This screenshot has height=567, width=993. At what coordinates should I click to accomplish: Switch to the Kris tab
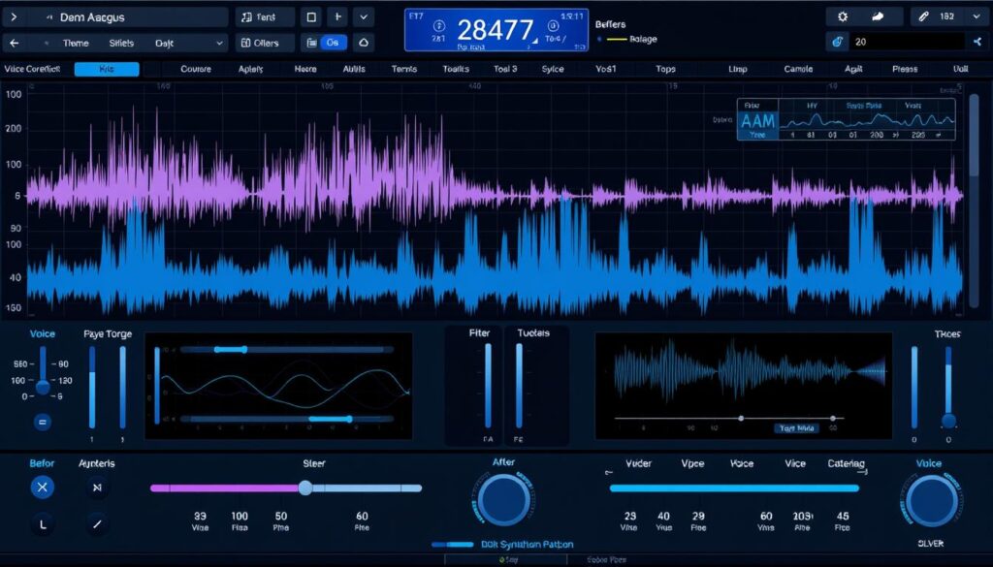click(106, 69)
